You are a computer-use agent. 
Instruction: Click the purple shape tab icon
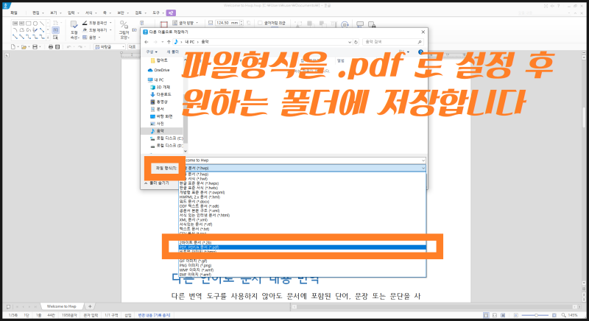(x=171, y=13)
